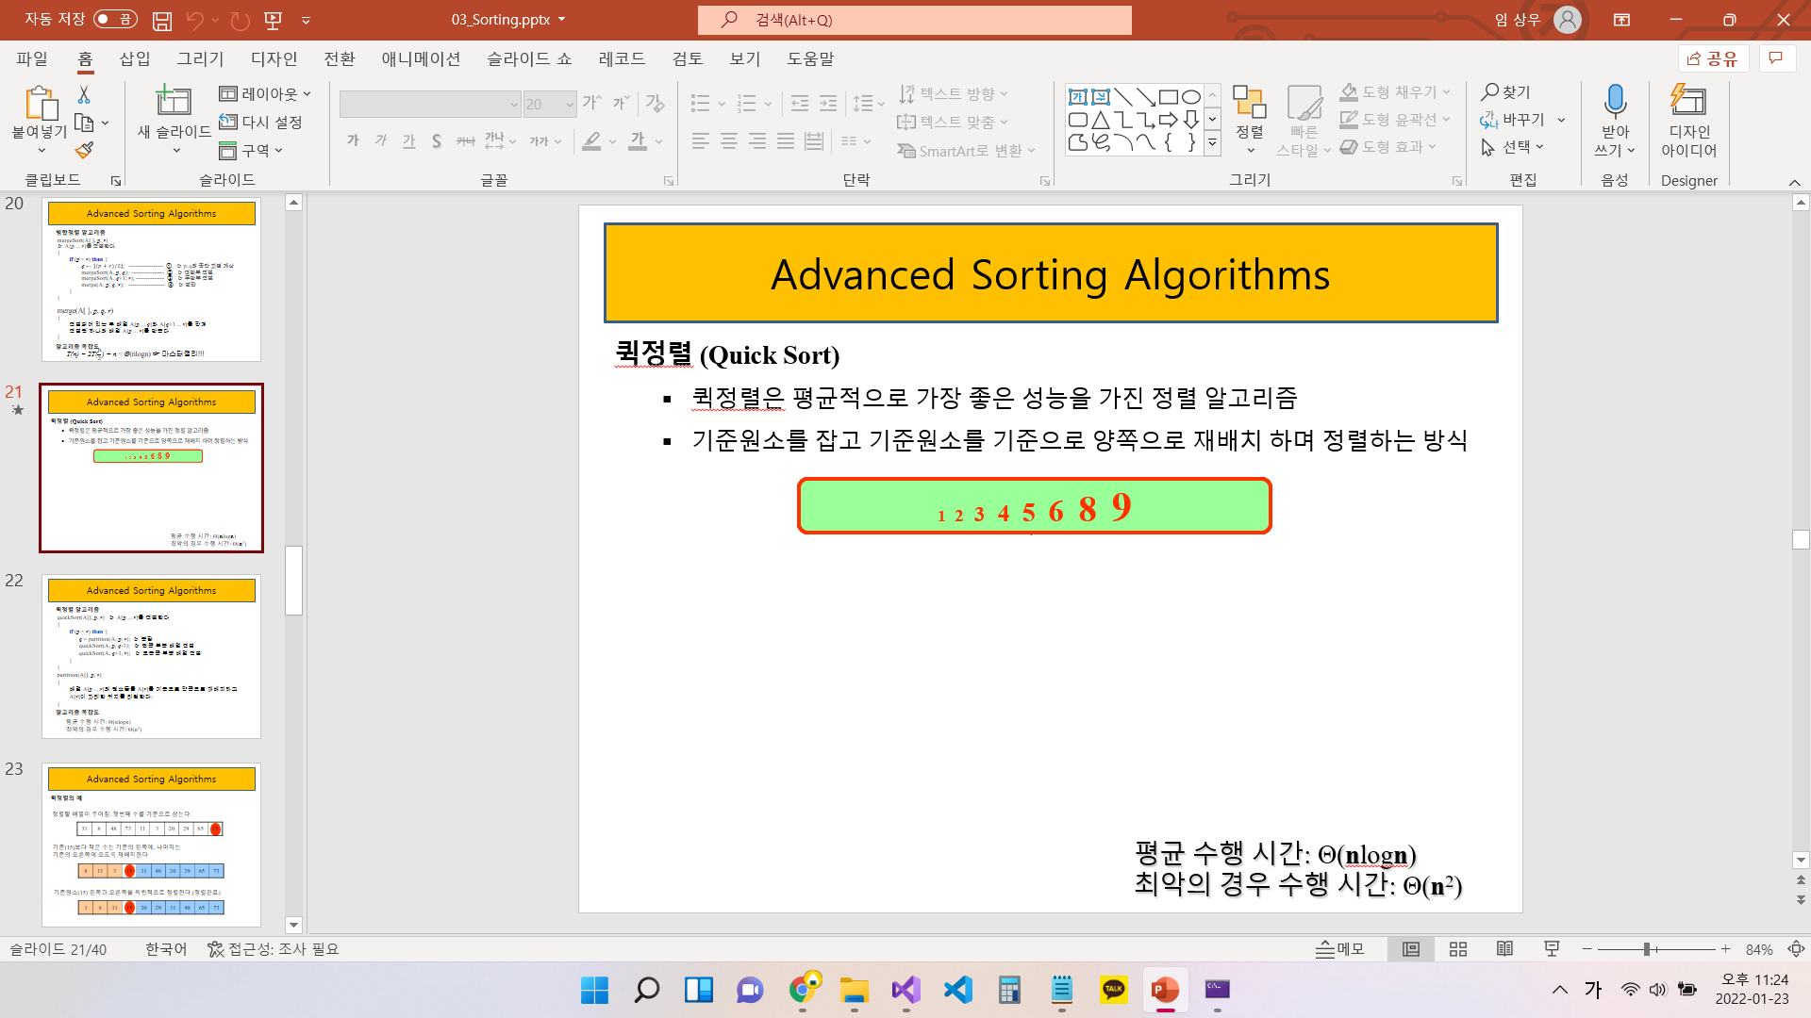This screenshot has height=1018, width=1811.
Task: Select slide 22 thumbnail
Action: [x=151, y=657]
